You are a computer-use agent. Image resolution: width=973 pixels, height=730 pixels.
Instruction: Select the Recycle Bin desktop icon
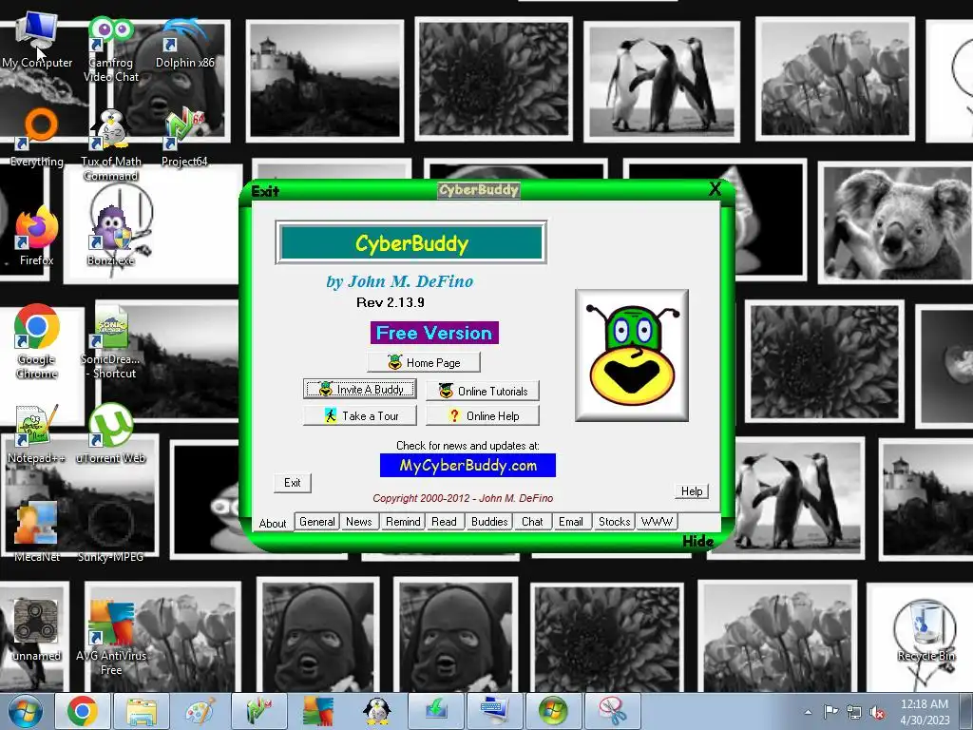click(925, 631)
